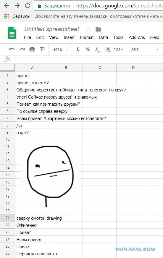
Task: Reload the page with the refresh icon
Action: (x=28, y=6)
